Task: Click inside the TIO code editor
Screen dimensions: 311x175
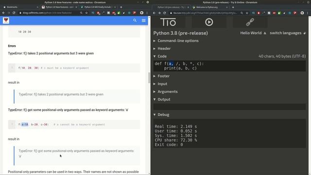Action: coord(229,66)
